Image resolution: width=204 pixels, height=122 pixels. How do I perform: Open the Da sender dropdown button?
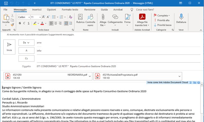pyautogui.click(x=26, y=42)
